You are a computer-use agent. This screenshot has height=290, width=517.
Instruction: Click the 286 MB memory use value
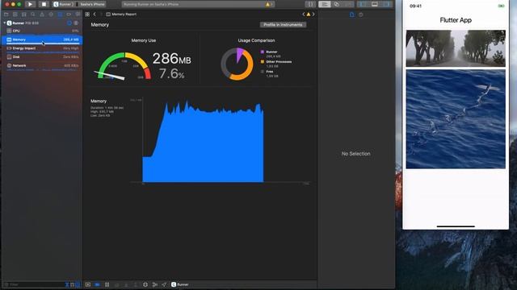click(x=171, y=59)
